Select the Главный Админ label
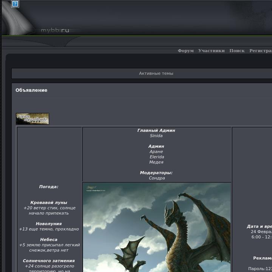Viewport: 272px width, 272px height. pyautogui.click(x=156, y=130)
